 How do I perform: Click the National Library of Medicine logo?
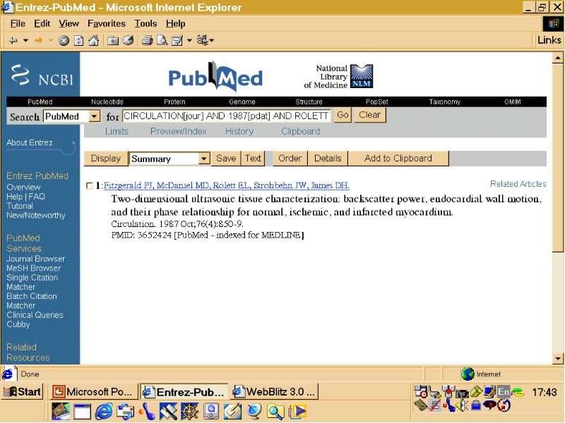pos(338,77)
